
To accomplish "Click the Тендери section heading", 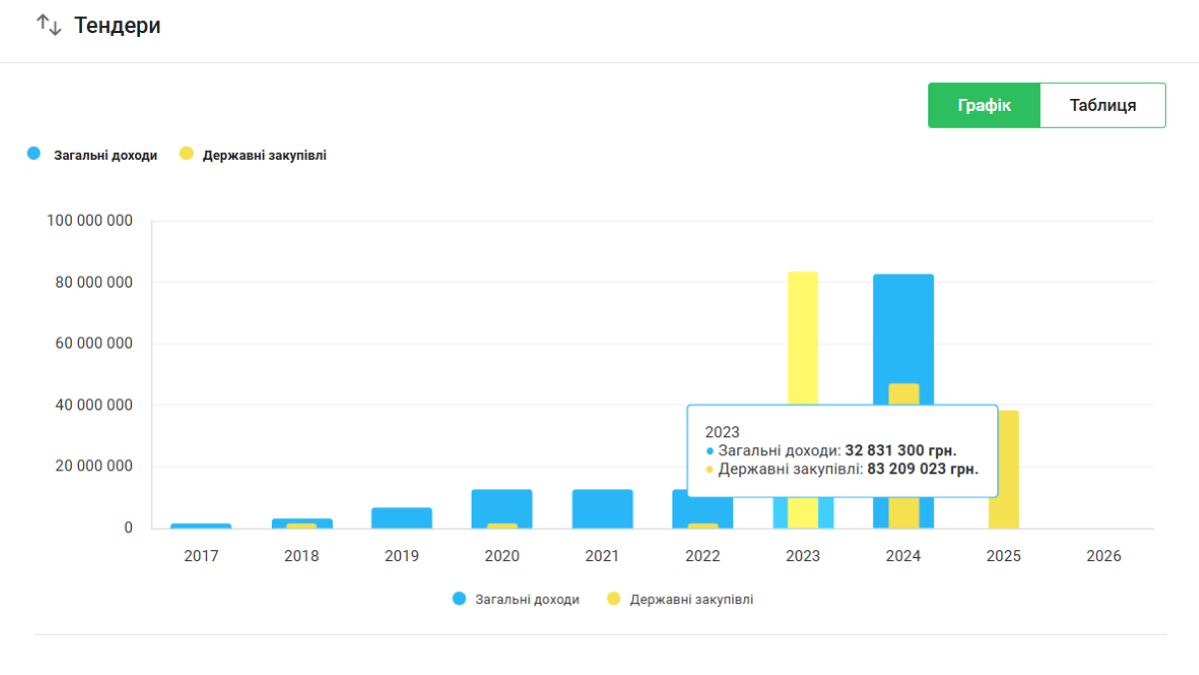I will point(117,26).
